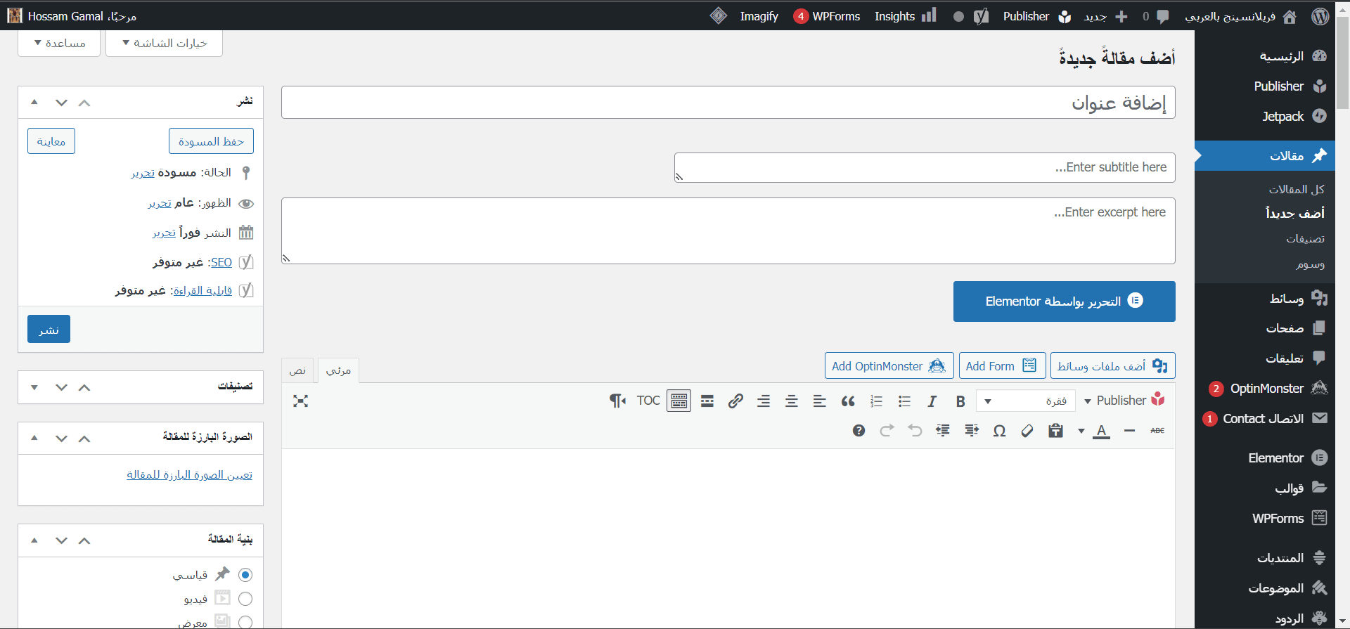
Task: Apply strikethrough ABC formatting
Action: (1157, 431)
